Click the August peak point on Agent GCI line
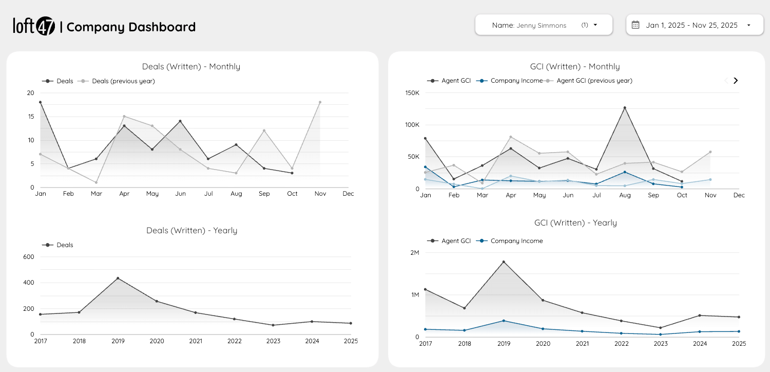Viewport: 770px width, 372px height. coord(625,107)
